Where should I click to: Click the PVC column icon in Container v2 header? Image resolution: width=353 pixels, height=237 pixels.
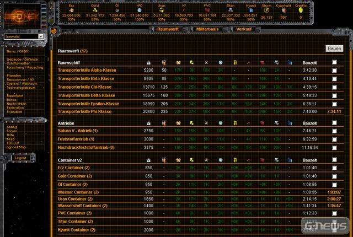point(263,160)
